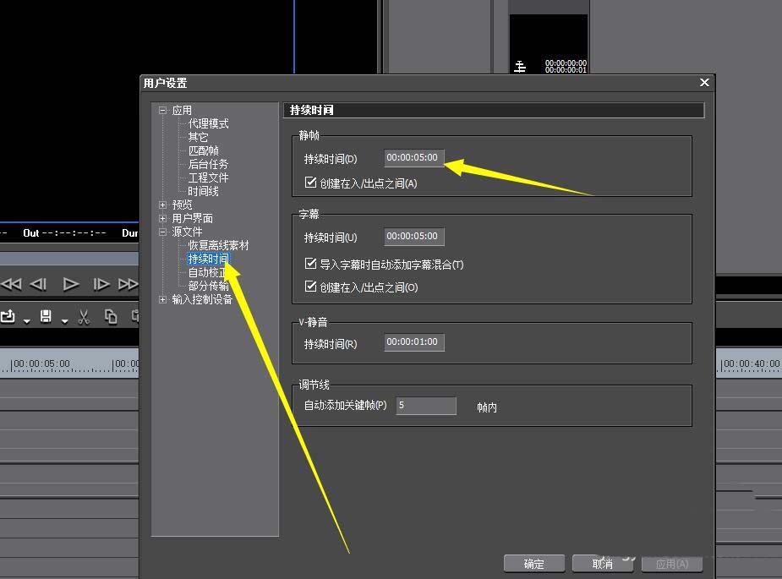The width and height of the screenshot is (782, 579).
Task: Collapse the 应用 tree node
Action: 162,110
